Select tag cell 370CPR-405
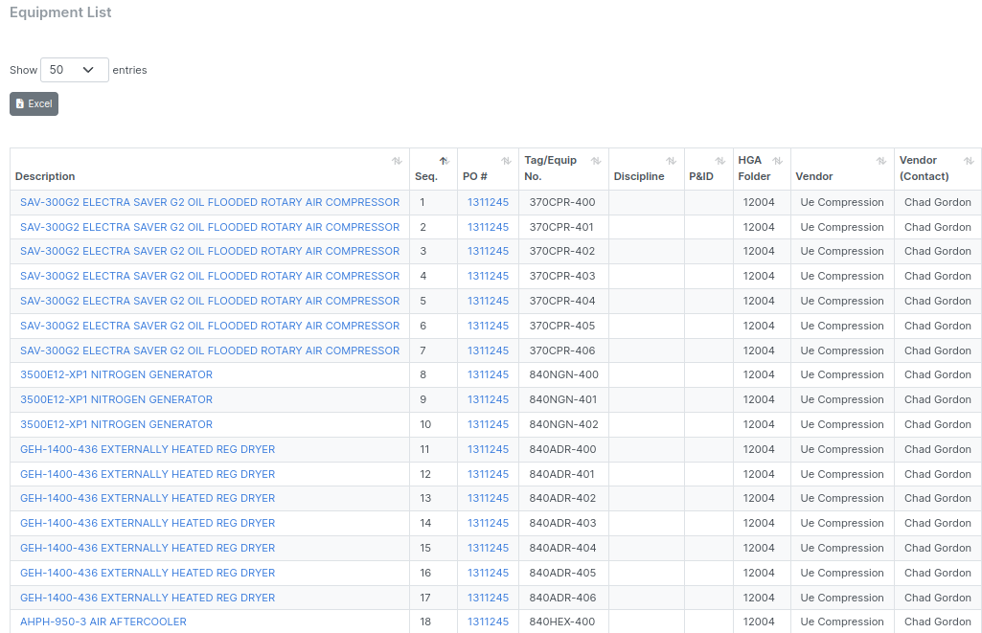Image resolution: width=982 pixels, height=633 pixels. [x=562, y=327]
